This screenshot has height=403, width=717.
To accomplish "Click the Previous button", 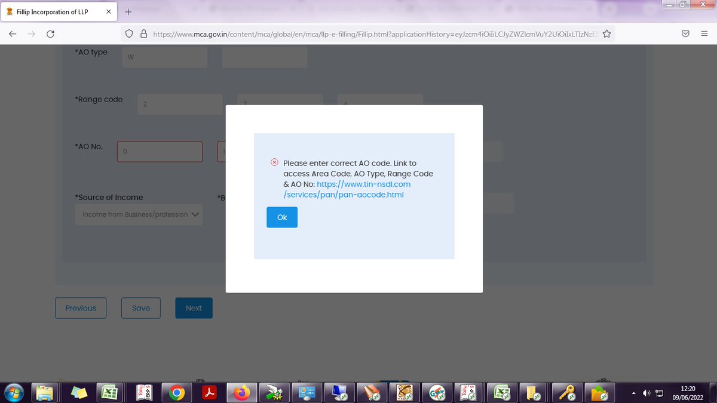I will click(x=81, y=308).
